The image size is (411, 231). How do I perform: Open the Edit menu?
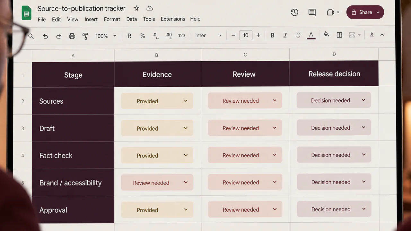point(57,19)
